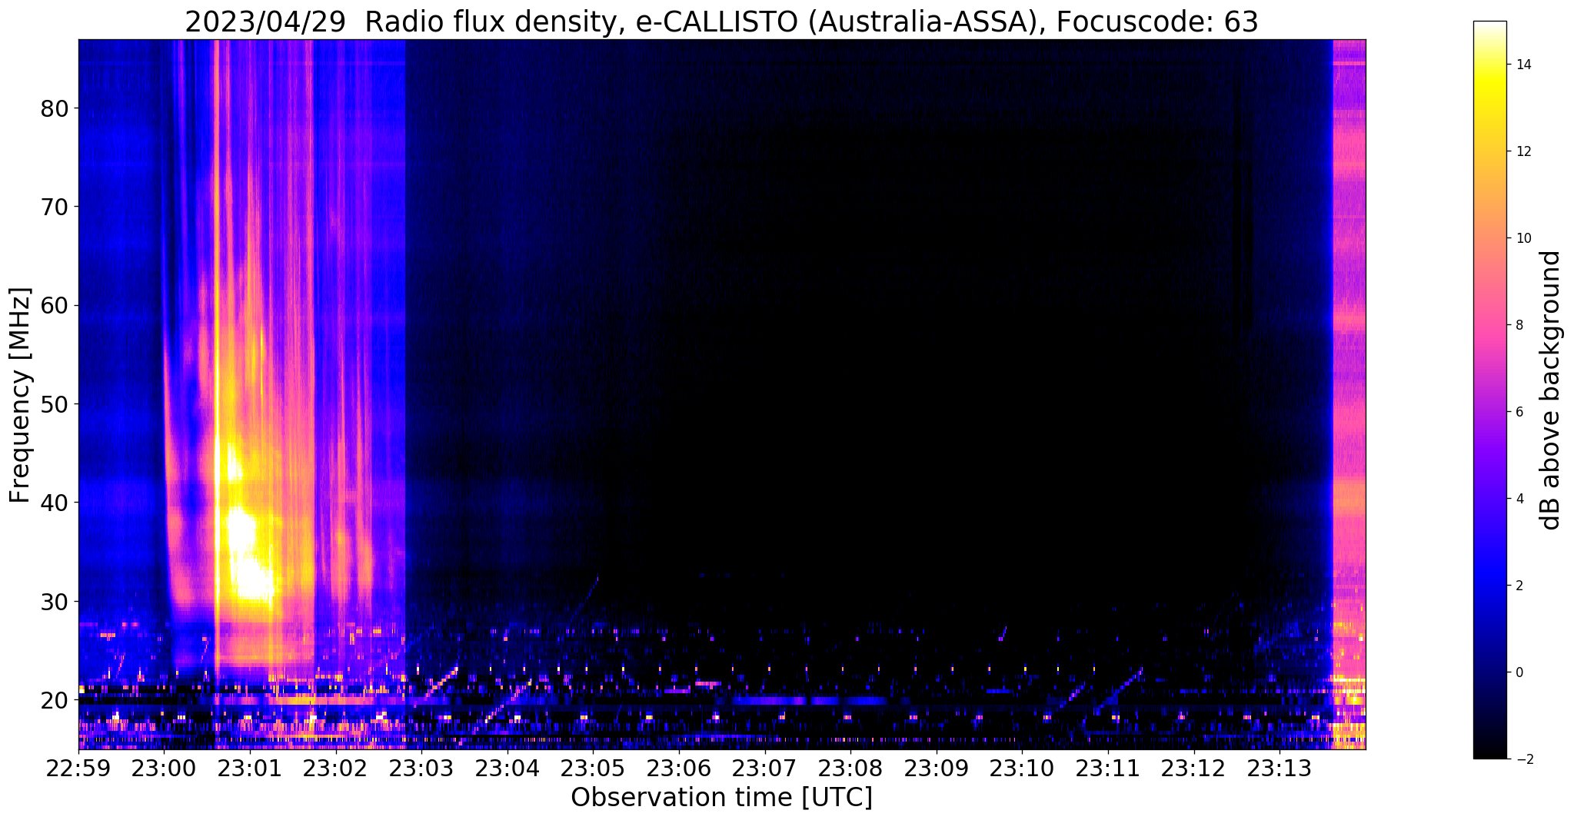Click the colorbar tick label 0
Viewport: 1574px width, 820px height.
click(x=1519, y=672)
